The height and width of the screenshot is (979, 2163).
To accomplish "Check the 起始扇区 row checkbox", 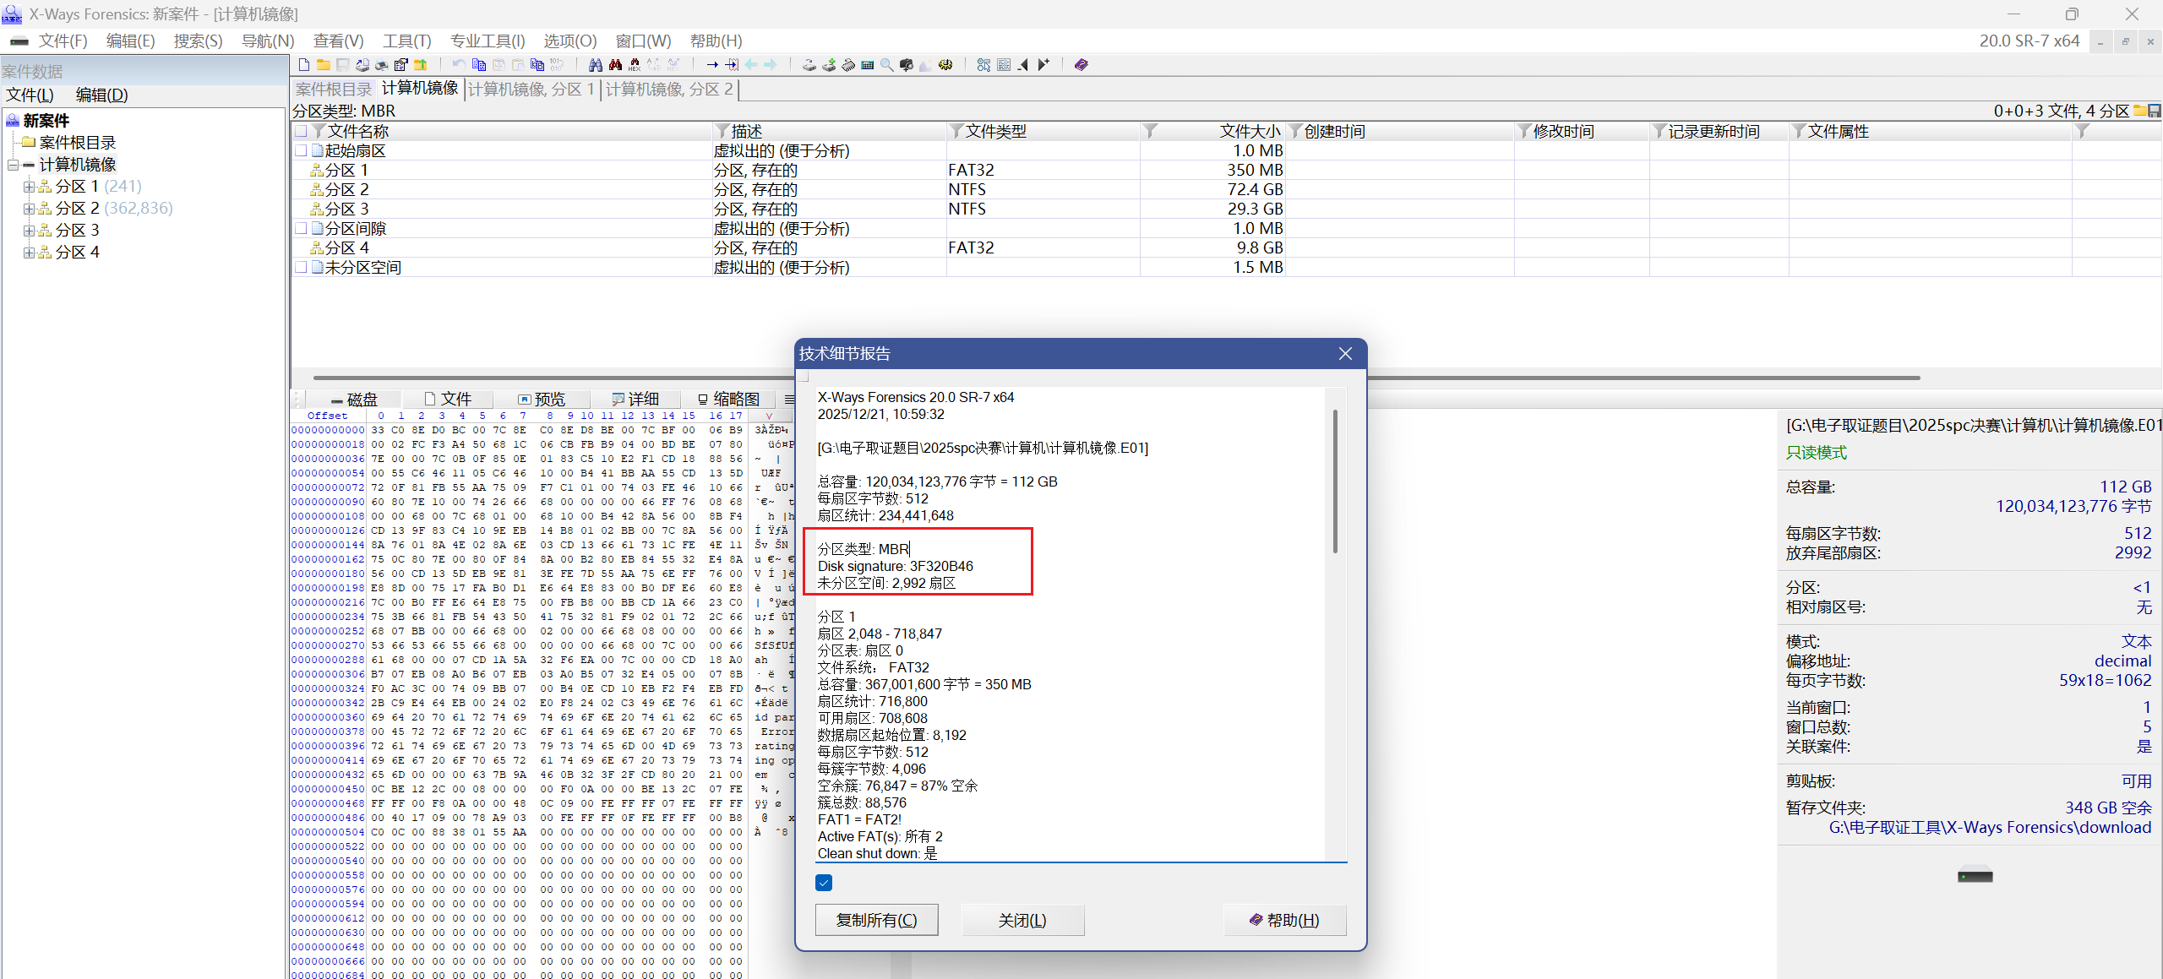I will [x=301, y=150].
